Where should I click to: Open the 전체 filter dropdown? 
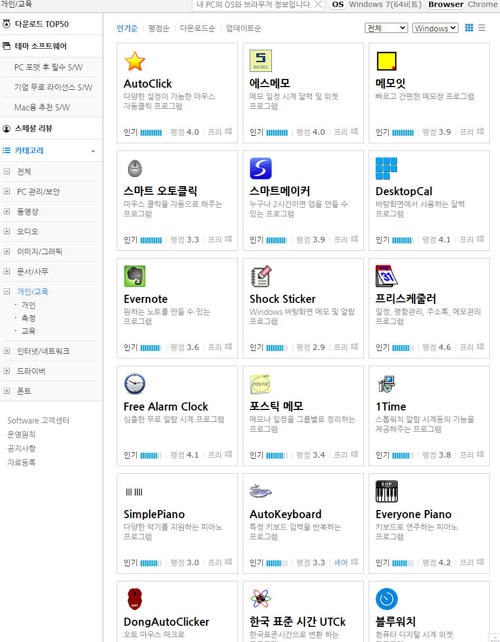pos(386,28)
